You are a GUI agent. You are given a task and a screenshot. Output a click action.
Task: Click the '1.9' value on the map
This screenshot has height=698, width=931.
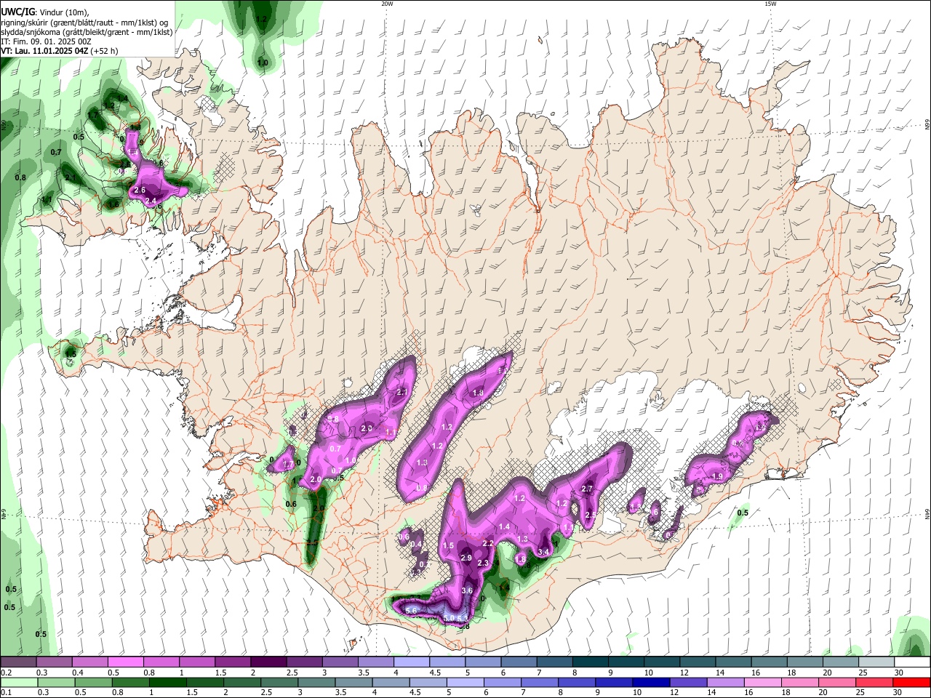tap(717, 476)
